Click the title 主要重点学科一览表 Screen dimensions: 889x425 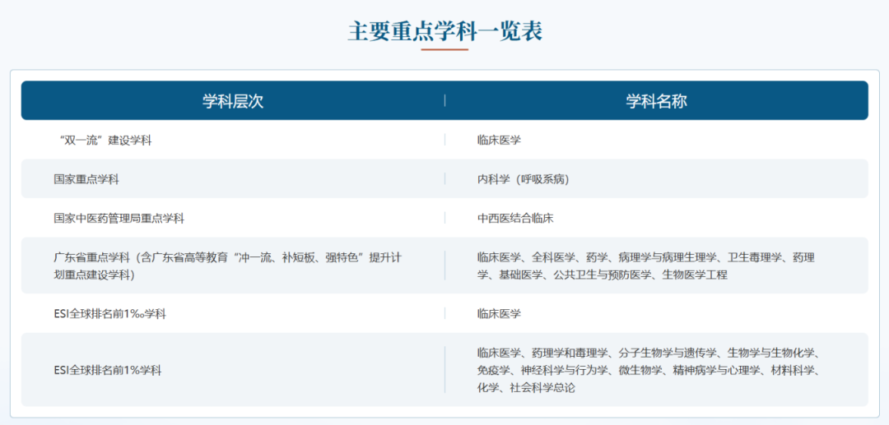444,32
